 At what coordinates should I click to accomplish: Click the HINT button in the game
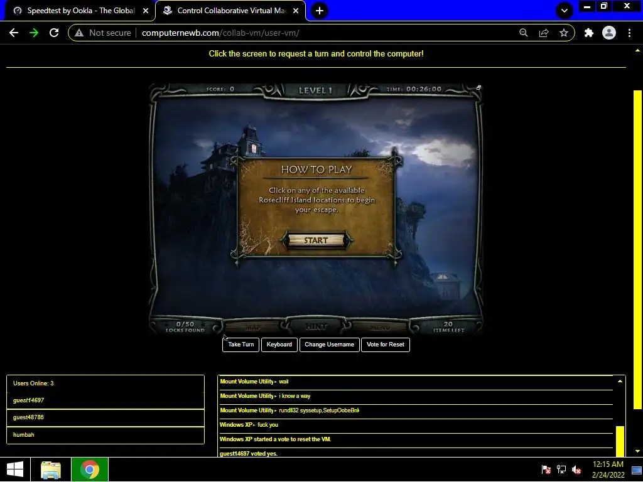(316, 326)
